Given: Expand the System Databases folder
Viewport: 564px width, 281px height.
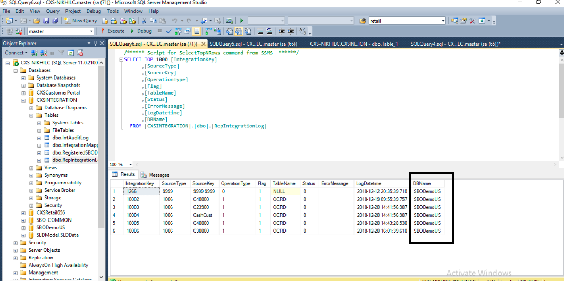Looking at the screenshot, I should (23, 78).
